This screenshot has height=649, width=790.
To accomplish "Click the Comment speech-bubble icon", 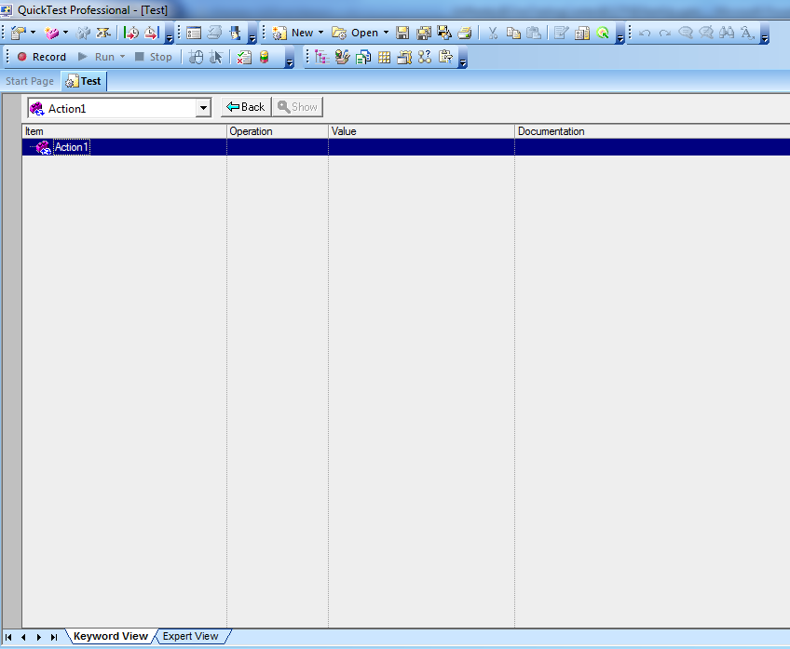I will [686, 34].
